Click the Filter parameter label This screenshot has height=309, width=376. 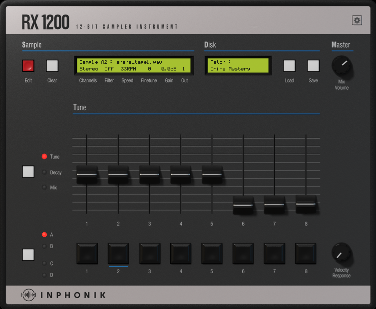[x=109, y=80]
